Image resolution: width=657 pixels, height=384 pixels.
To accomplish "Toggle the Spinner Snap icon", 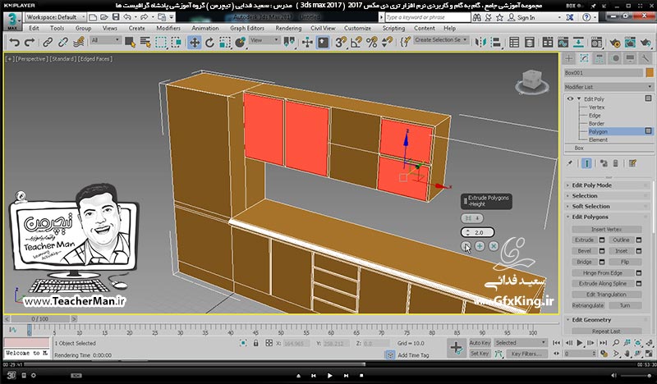I will coord(387,43).
